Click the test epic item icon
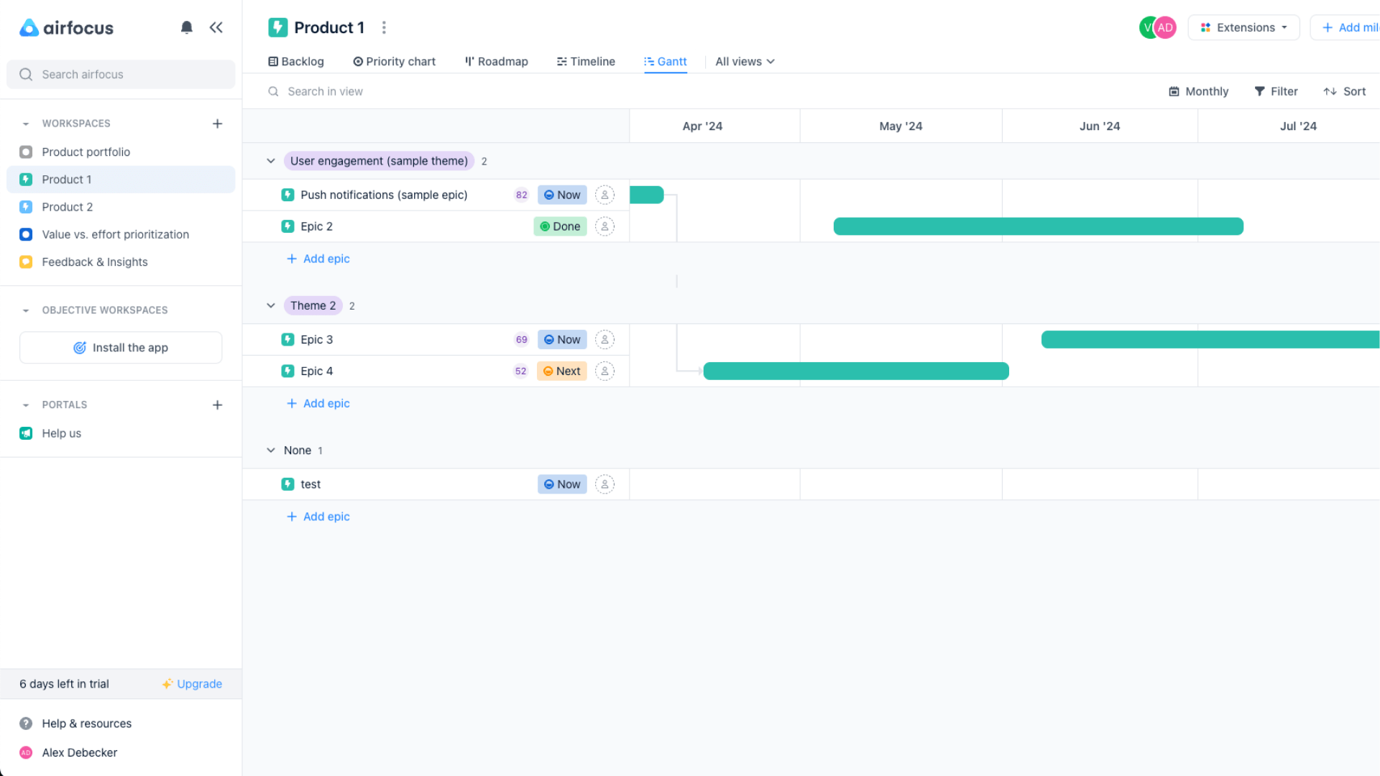The width and height of the screenshot is (1380, 776). (287, 484)
